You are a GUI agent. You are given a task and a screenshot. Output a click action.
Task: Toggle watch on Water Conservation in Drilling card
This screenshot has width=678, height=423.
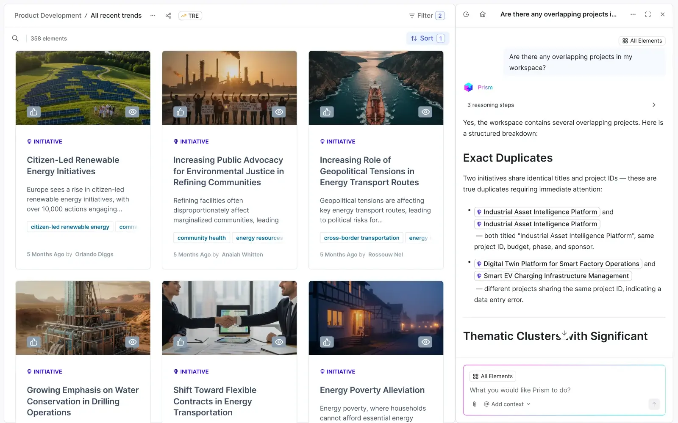pyautogui.click(x=133, y=342)
